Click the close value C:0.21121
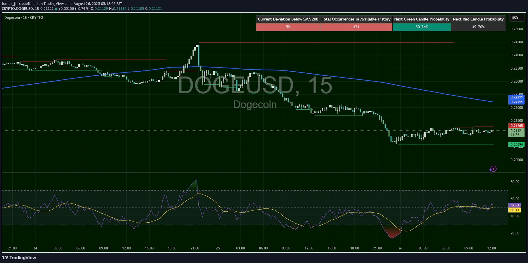528x263 pixels. [x=154, y=9]
